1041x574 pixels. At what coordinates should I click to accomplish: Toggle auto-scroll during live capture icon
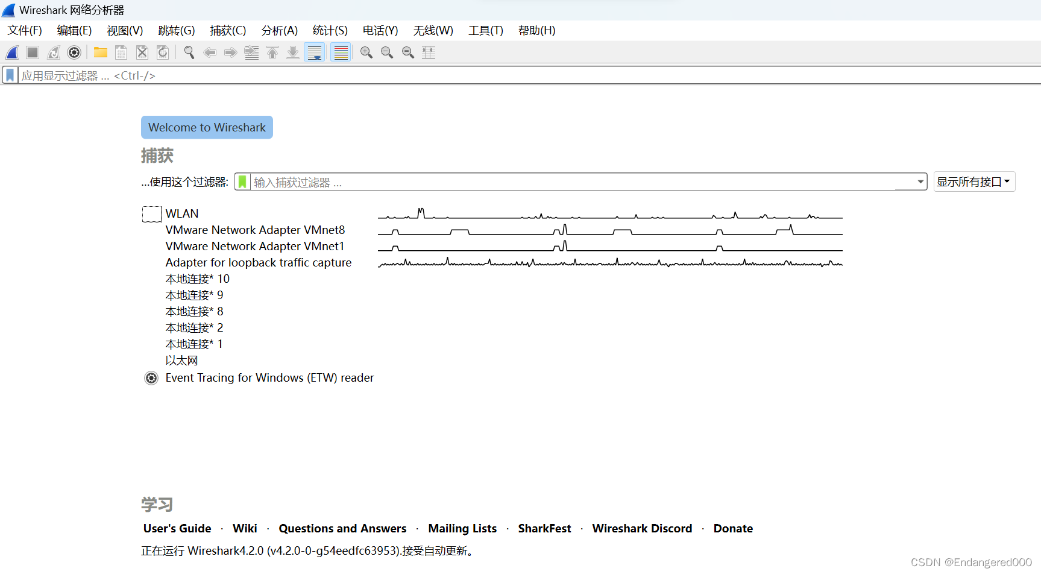(315, 53)
